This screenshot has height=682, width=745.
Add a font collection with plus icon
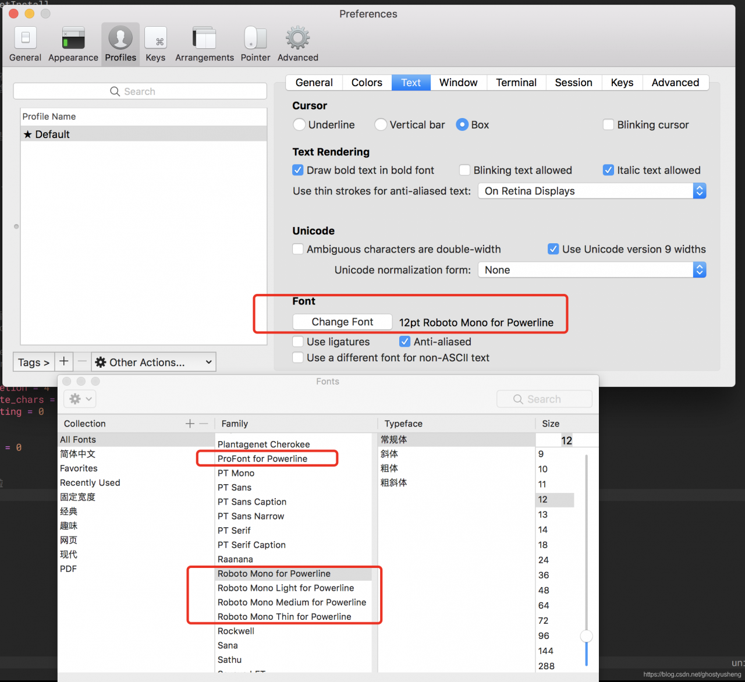point(190,424)
